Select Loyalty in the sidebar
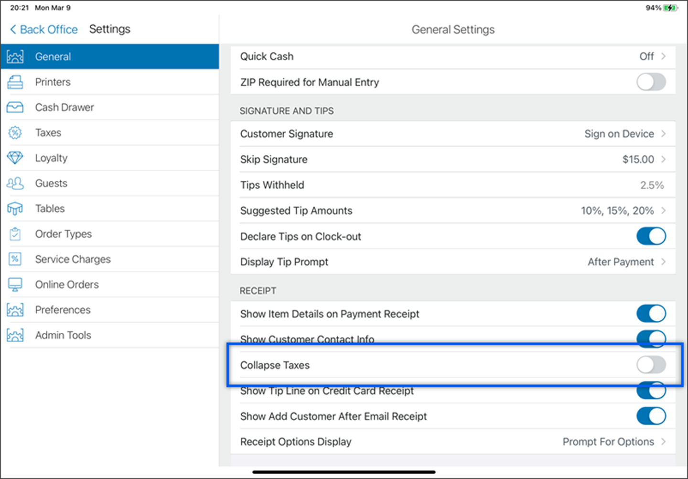The image size is (688, 479). pyautogui.click(x=110, y=158)
